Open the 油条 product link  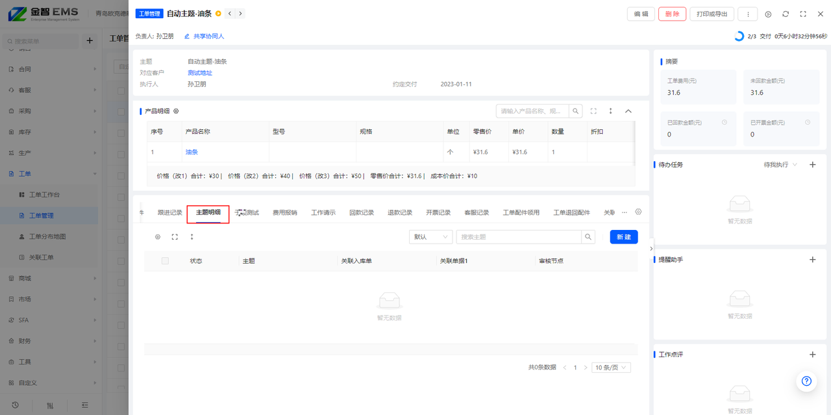[192, 152]
